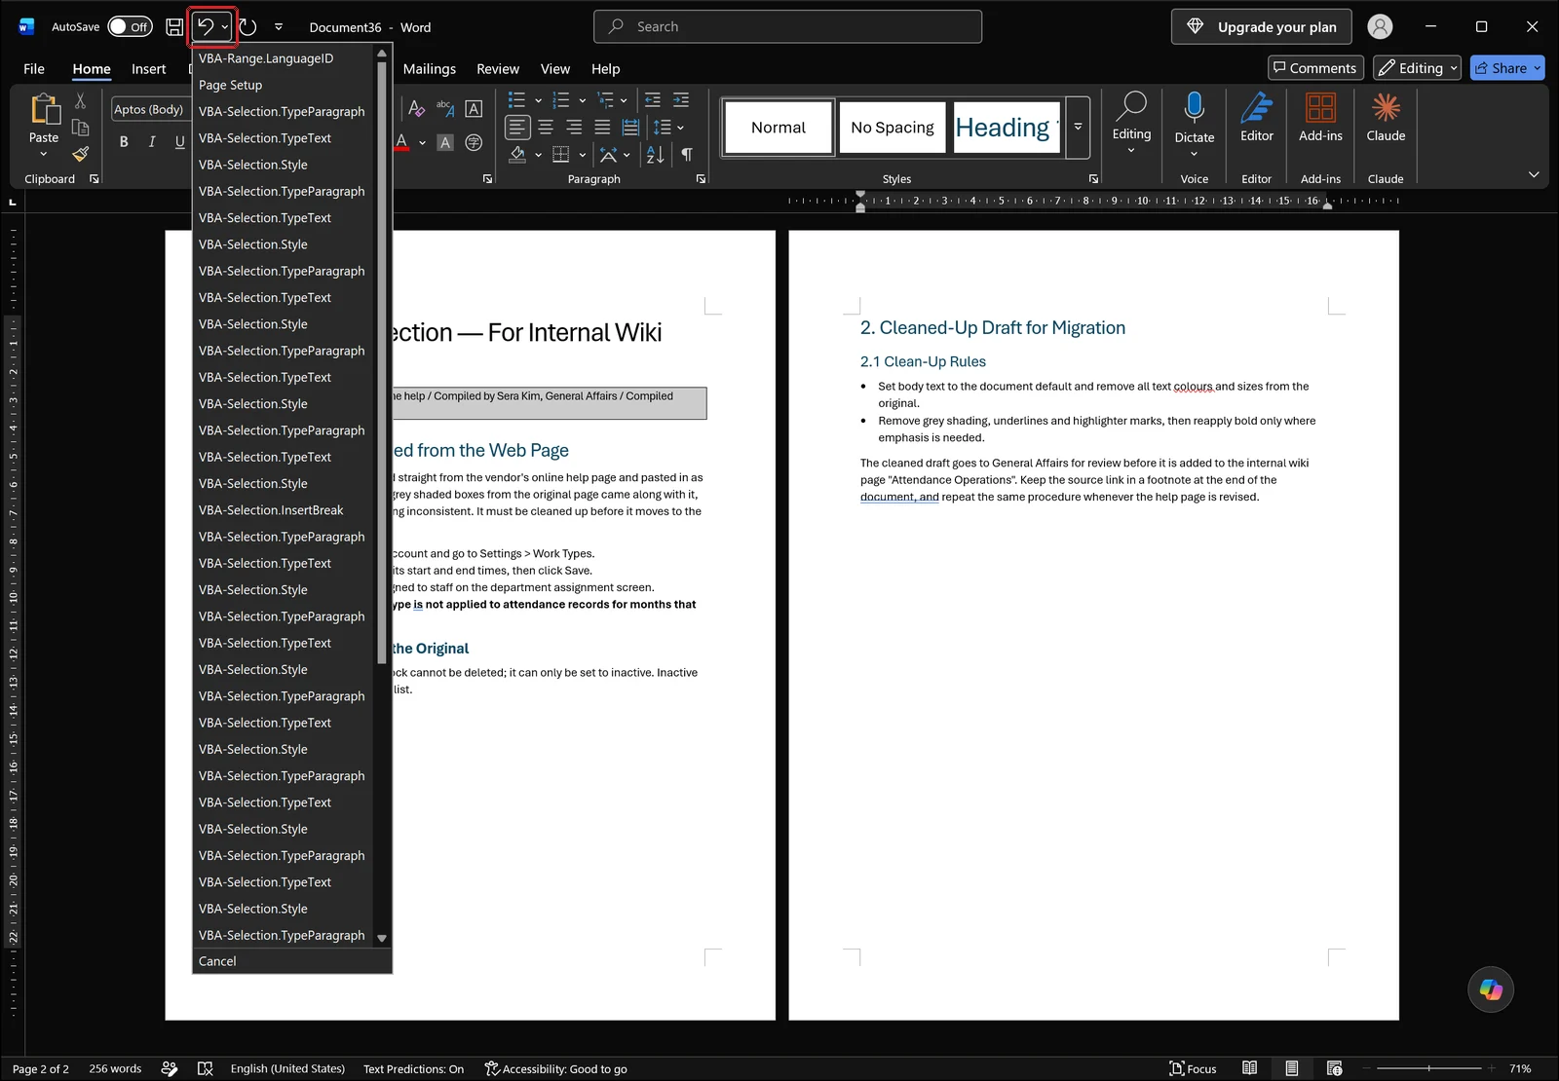Click the Cut scissors icon

tap(81, 100)
